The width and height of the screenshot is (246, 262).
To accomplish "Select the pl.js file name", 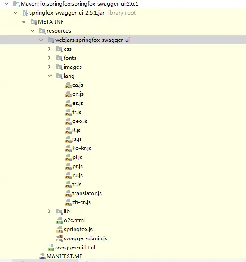I will [77, 157].
